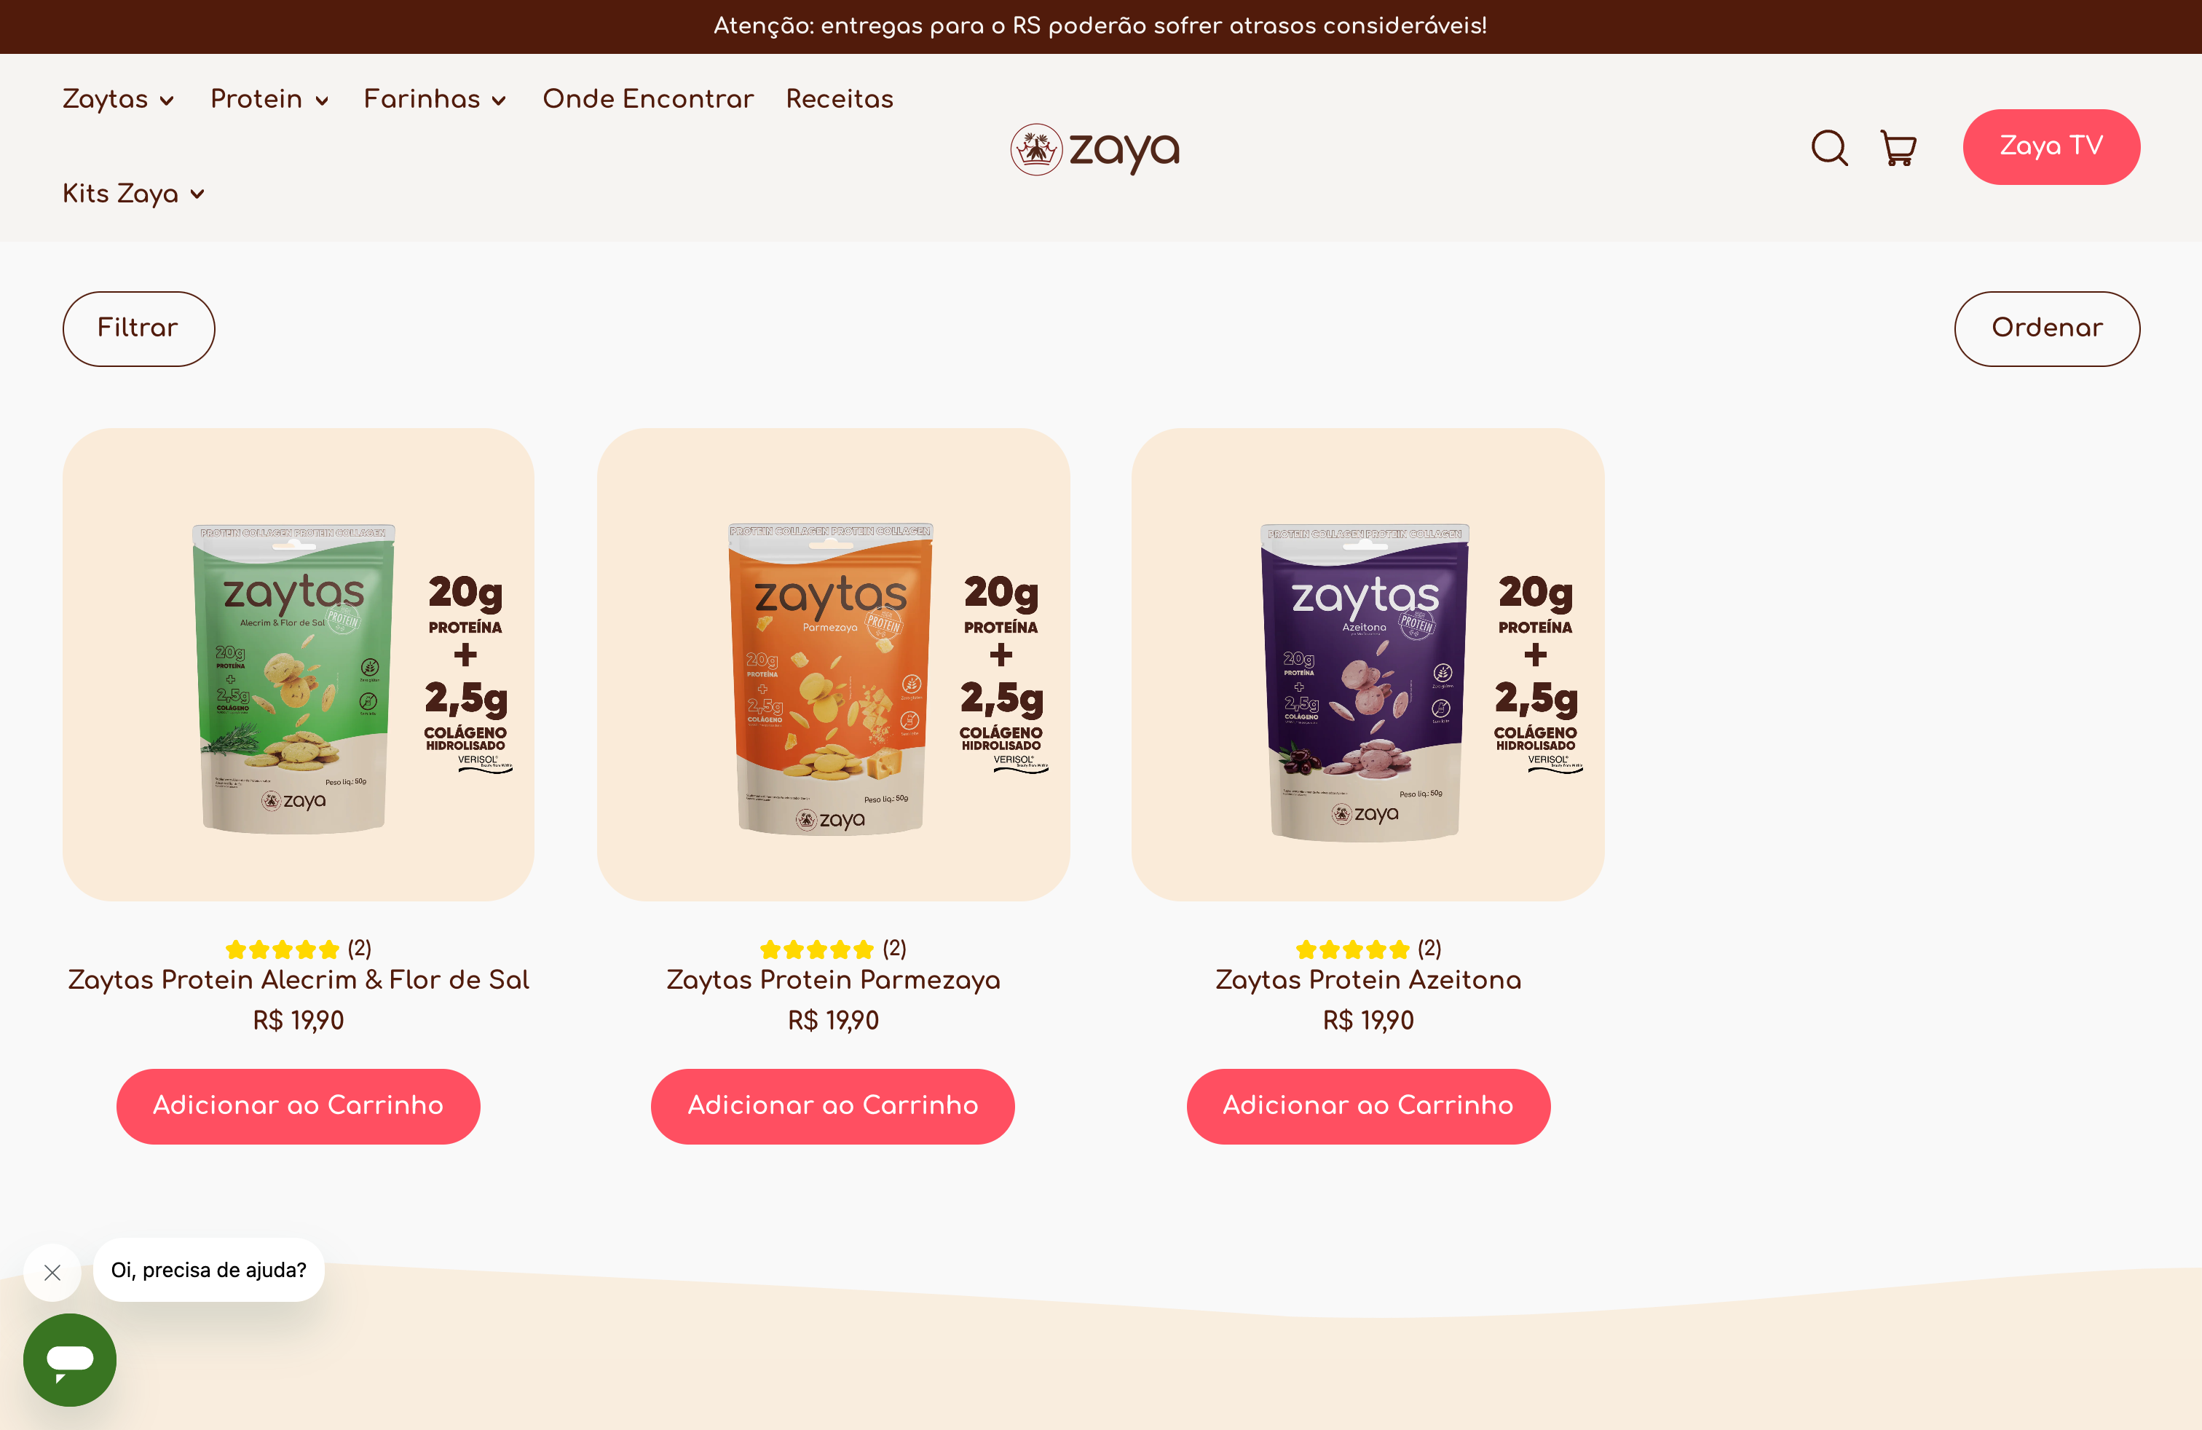This screenshot has width=2202, height=1430.
Task: Open the Receitas menu link
Action: pyautogui.click(x=839, y=99)
